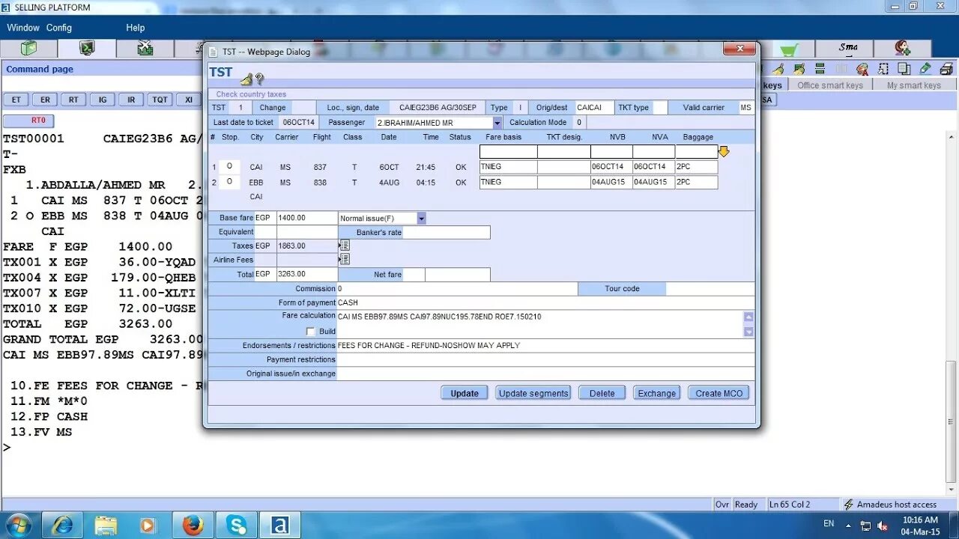Click the printer icon in toolbar
The image size is (959, 539).
pyautogui.click(x=946, y=69)
